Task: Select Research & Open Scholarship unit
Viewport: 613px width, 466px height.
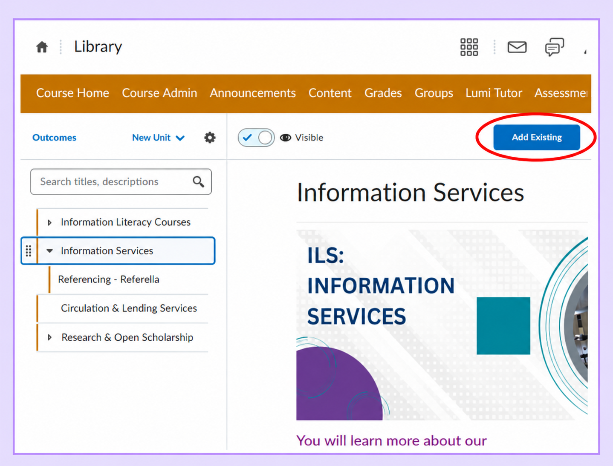Action: click(x=127, y=337)
